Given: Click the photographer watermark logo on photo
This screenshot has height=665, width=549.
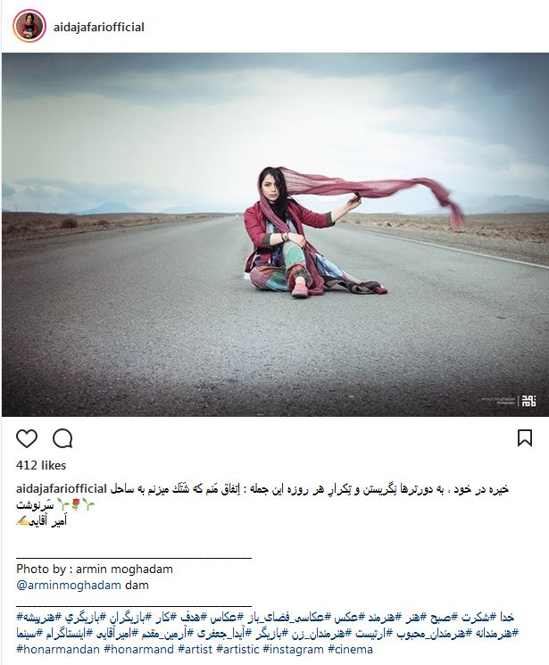Looking at the screenshot, I should click(x=528, y=401).
